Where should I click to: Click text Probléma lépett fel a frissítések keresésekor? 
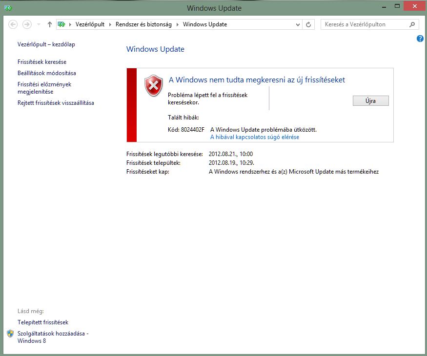click(207, 99)
